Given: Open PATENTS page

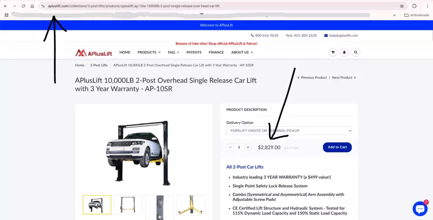Looking at the screenshot, I should pos(194,52).
